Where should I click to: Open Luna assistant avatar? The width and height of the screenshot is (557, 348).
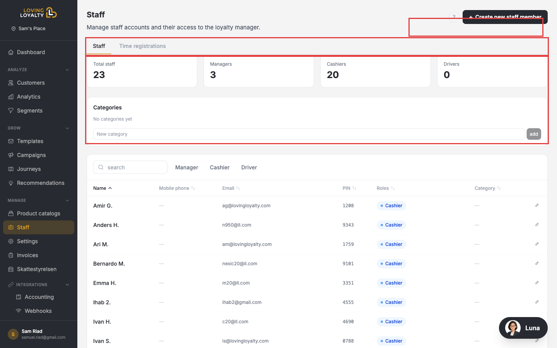513,328
